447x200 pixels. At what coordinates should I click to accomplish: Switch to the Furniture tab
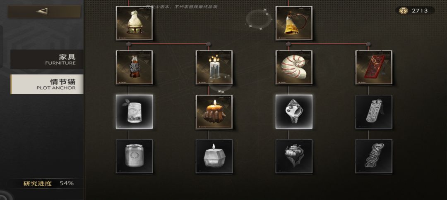[47, 59]
